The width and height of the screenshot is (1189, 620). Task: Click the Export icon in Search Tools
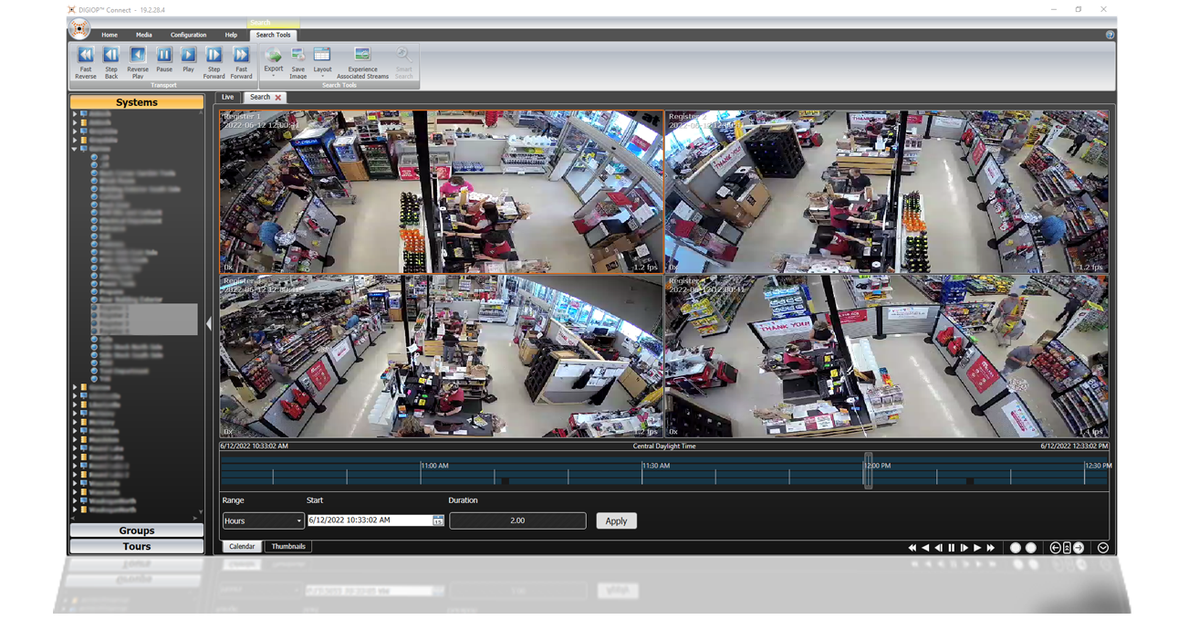(x=273, y=57)
